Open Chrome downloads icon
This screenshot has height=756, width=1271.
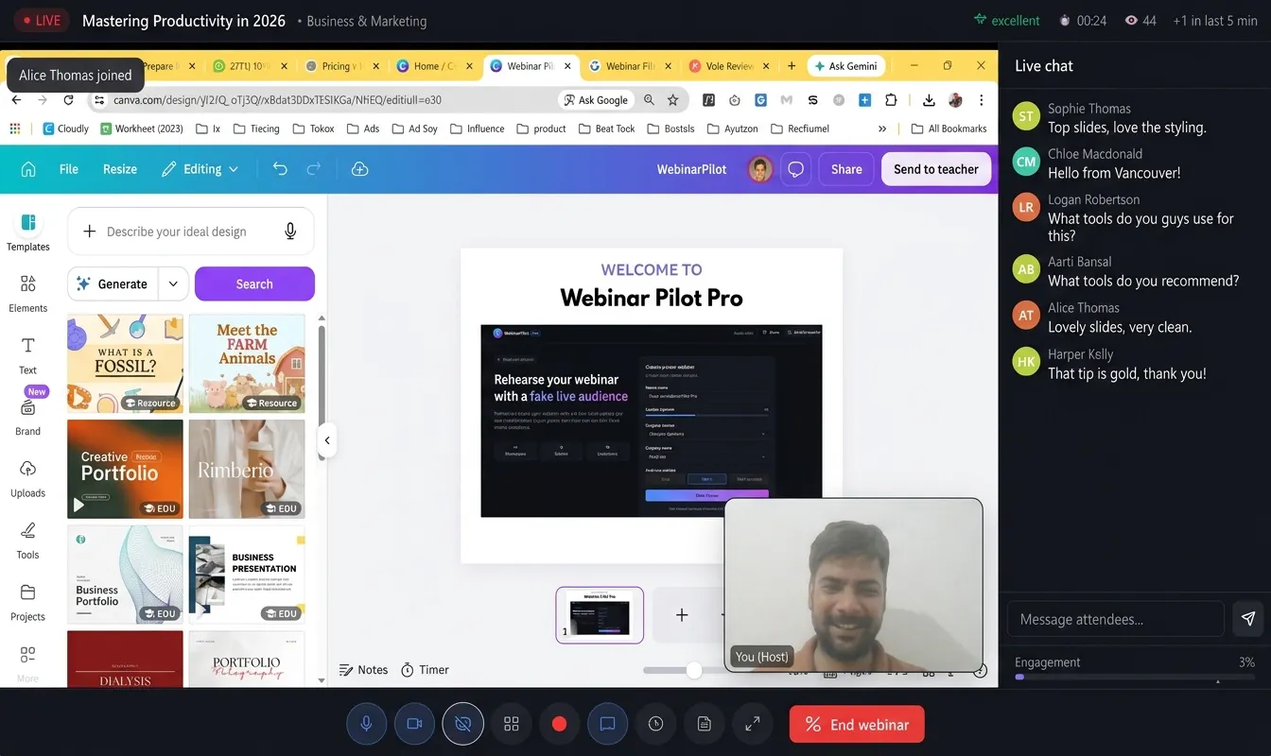coord(929,99)
